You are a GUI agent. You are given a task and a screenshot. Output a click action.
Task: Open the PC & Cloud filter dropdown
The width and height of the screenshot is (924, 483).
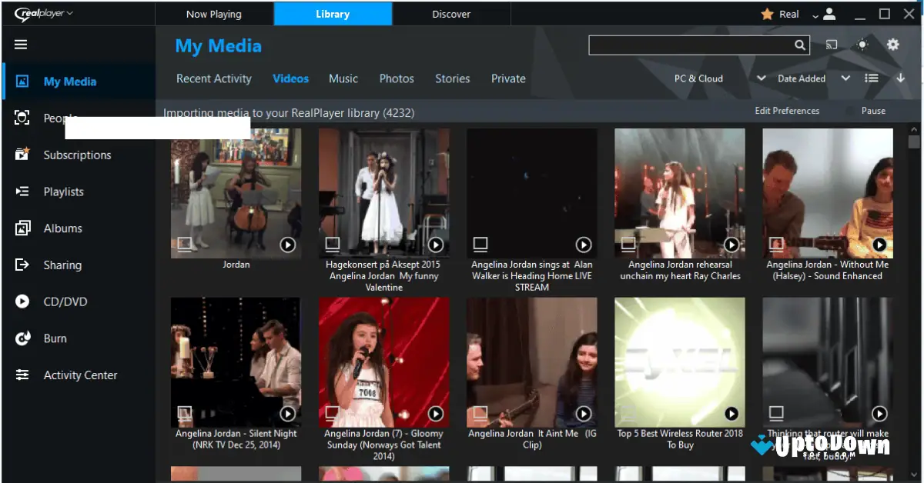[699, 78]
